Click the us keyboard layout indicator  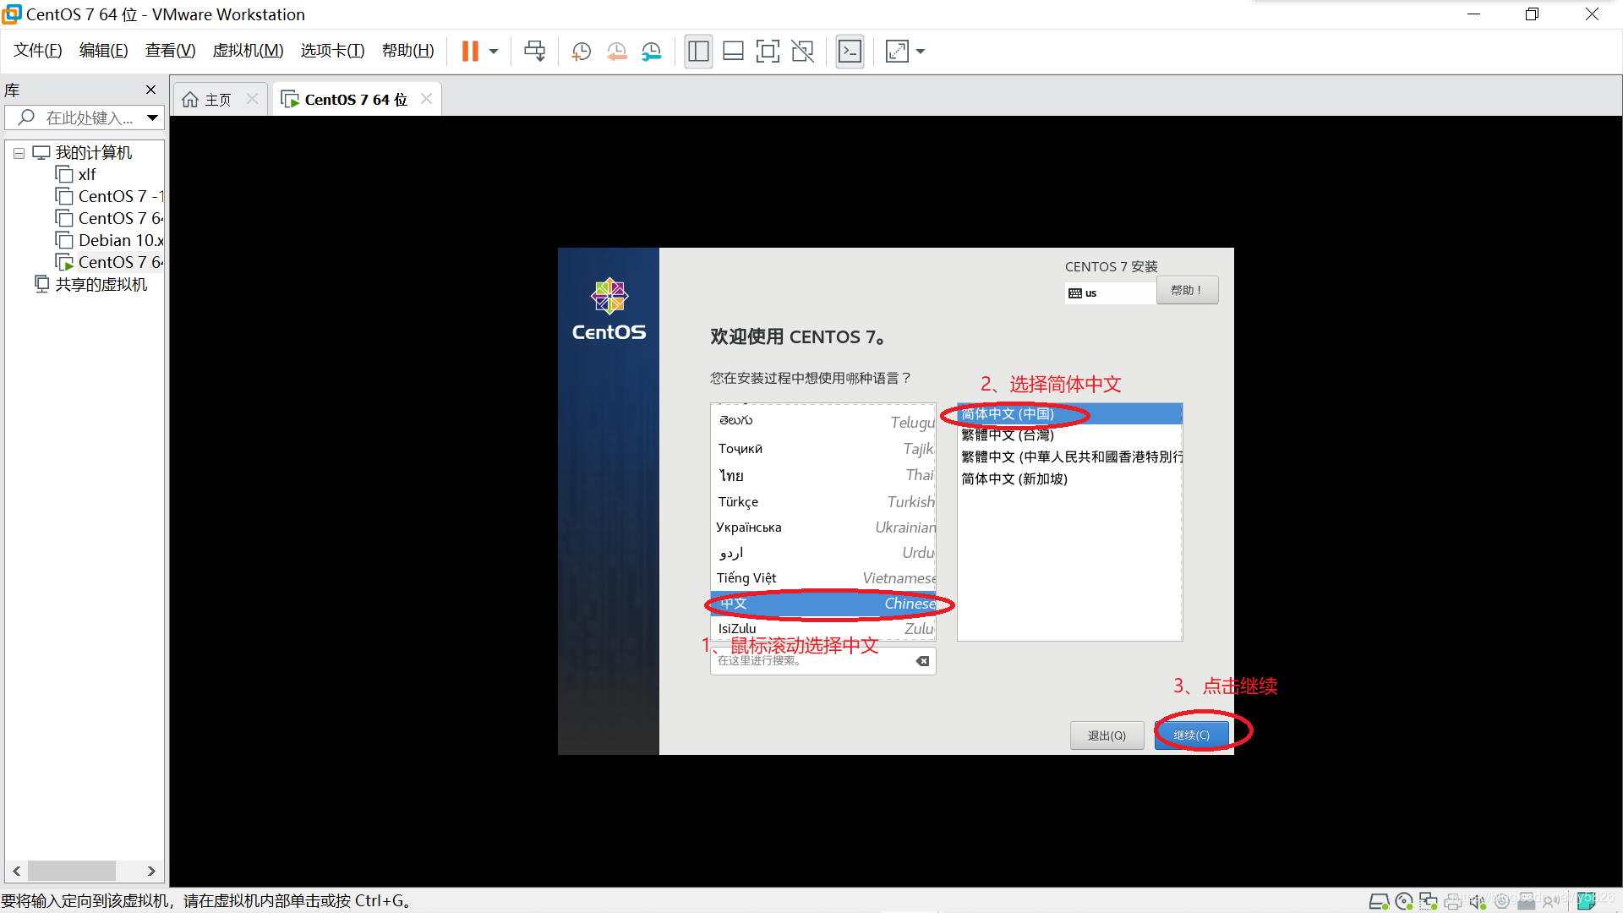click(1110, 292)
